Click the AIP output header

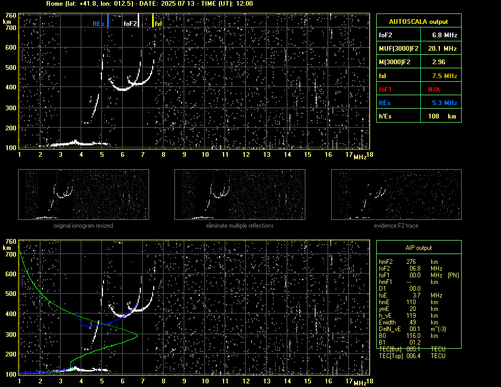coord(419,248)
